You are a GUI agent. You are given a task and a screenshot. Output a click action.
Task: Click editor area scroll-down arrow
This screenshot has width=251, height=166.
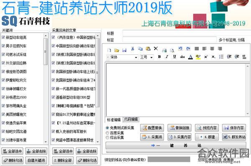click(x=248, y=114)
